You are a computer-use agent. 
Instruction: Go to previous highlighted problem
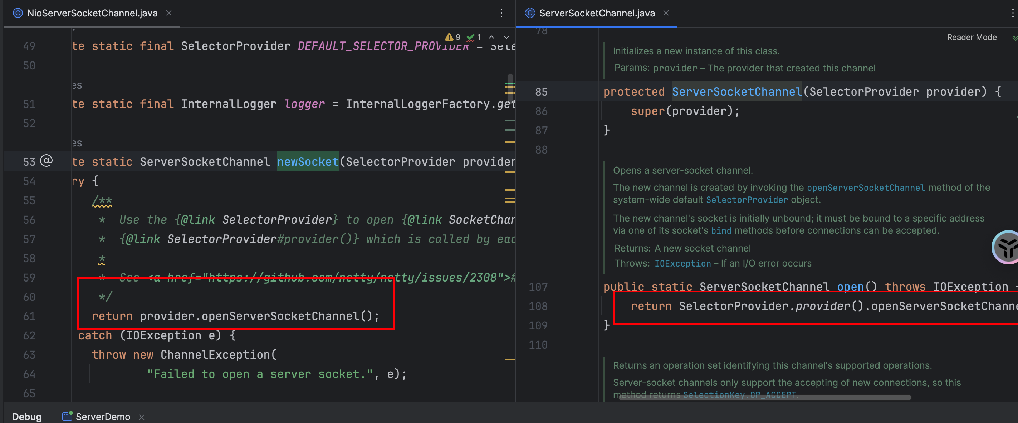pyautogui.click(x=491, y=37)
